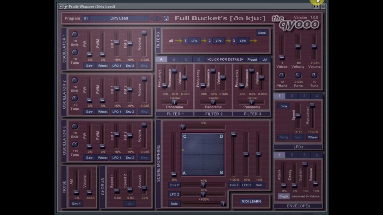
Task: Click the master Tune knob beside Porta
Action: point(314,76)
